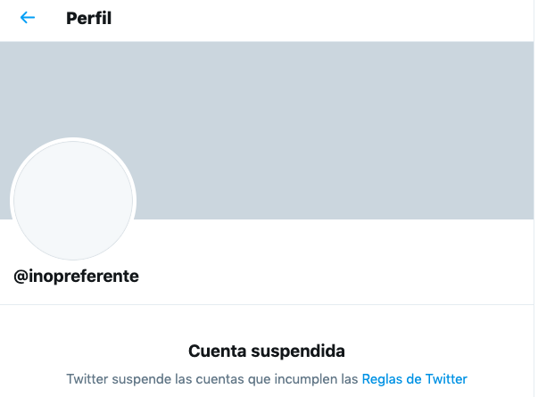Image resolution: width=538 pixels, height=397 pixels.
Task: Click the back arrow icon
Action: click(28, 18)
